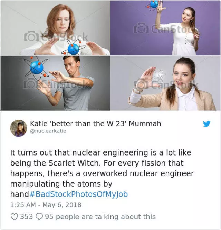Open the 1:25 AM - May 6, 2018 timestamp
This screenshot has height=230, width=221.
click(x=46, y=205)
